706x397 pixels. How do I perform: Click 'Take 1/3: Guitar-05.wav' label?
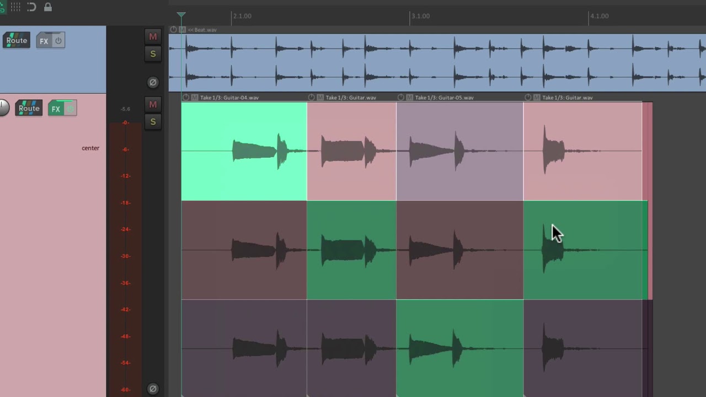tap(444, 98)
